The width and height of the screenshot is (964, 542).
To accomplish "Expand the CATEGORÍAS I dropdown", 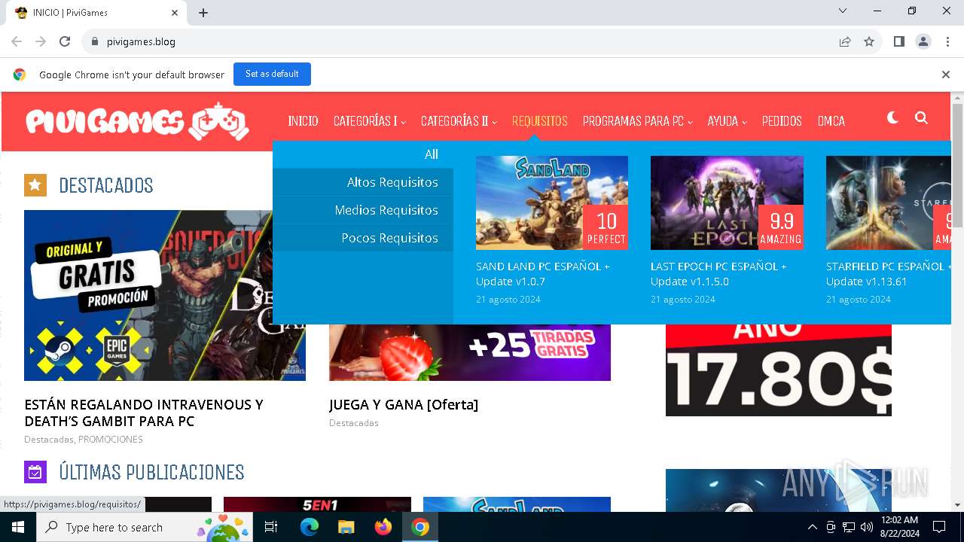I will tap(369, 121).
